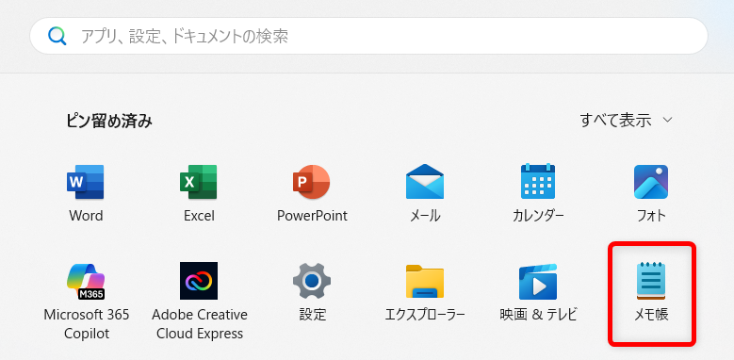Expand すべて表示 to show all apps

[626, 121]
